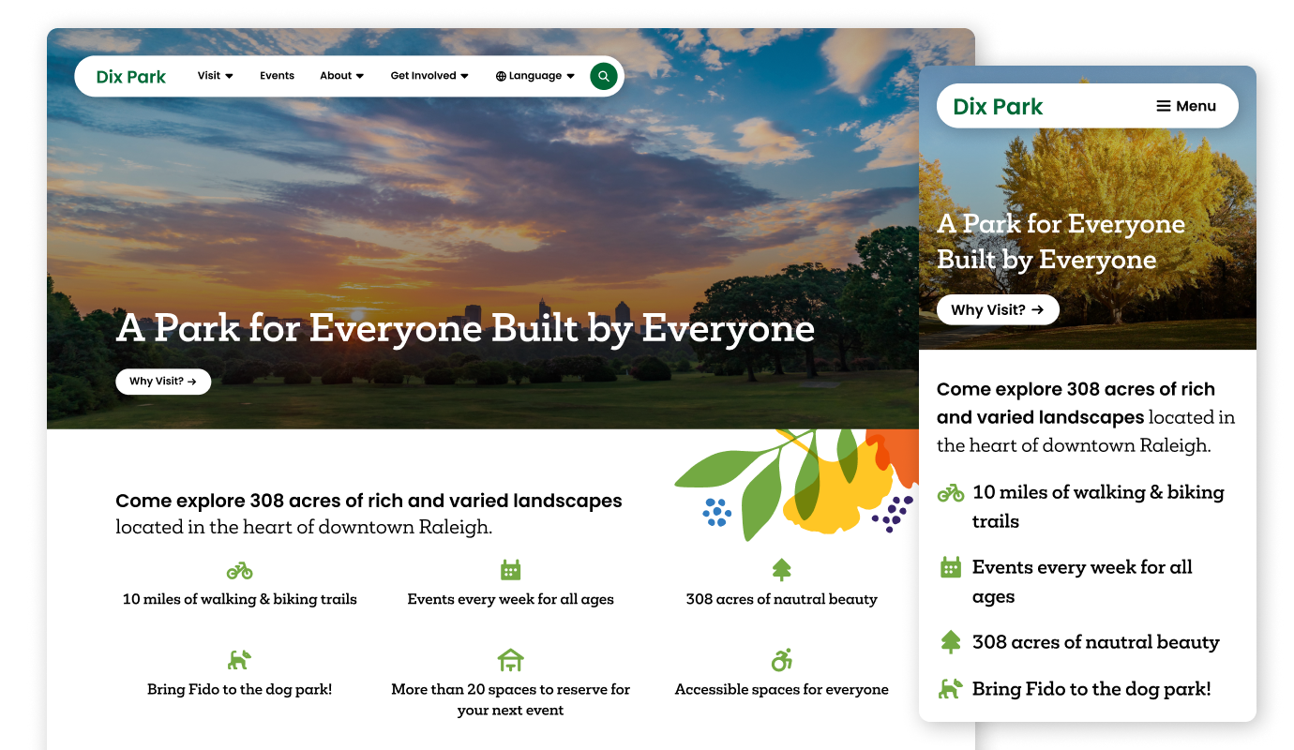Go to the Events page
This screenshot has height=750, width=1294.
click(x=277, y=76)
